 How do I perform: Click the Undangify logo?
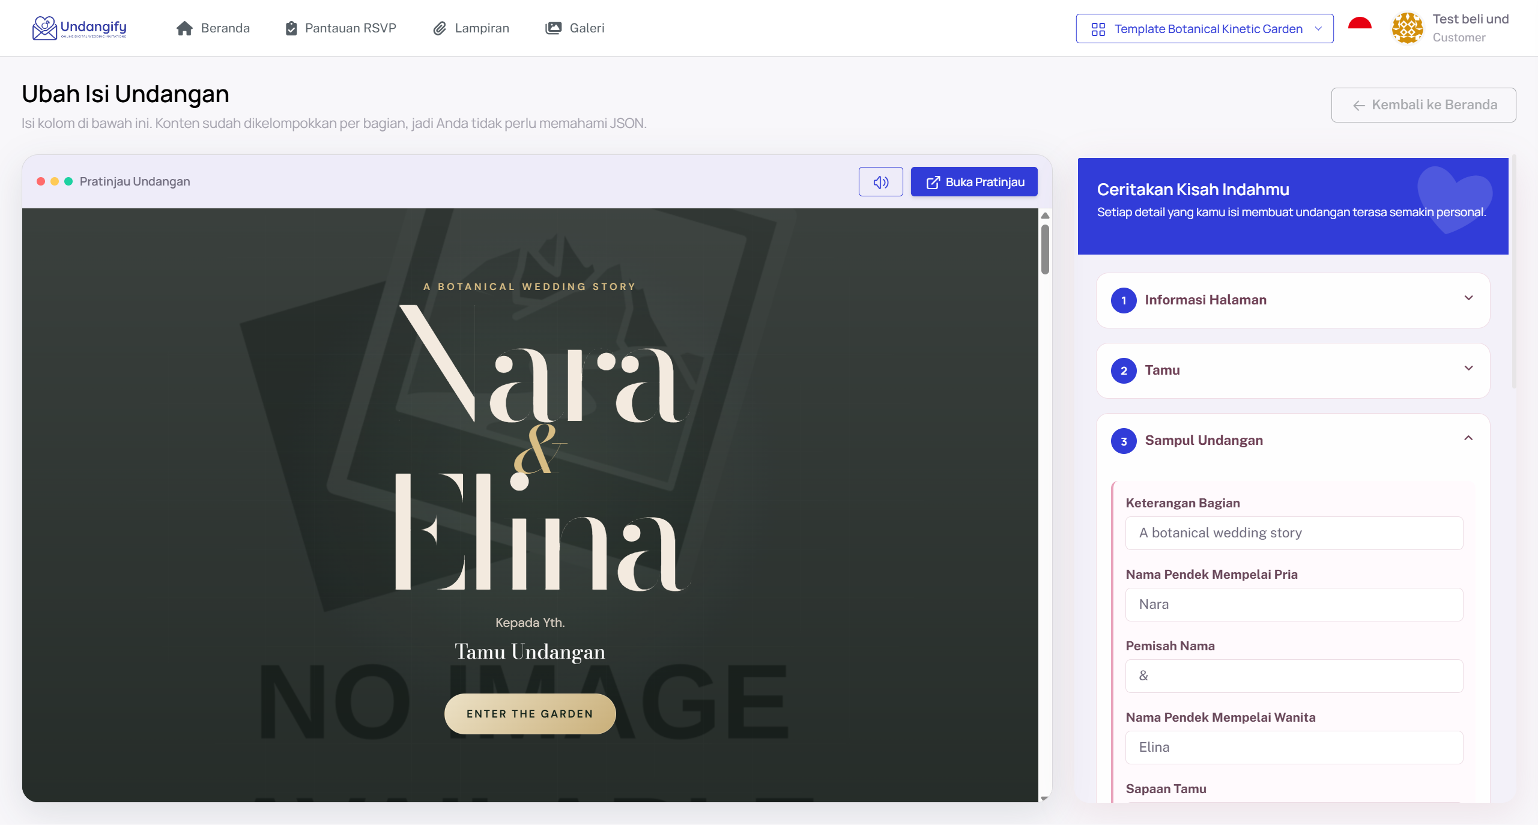[79, 28]
